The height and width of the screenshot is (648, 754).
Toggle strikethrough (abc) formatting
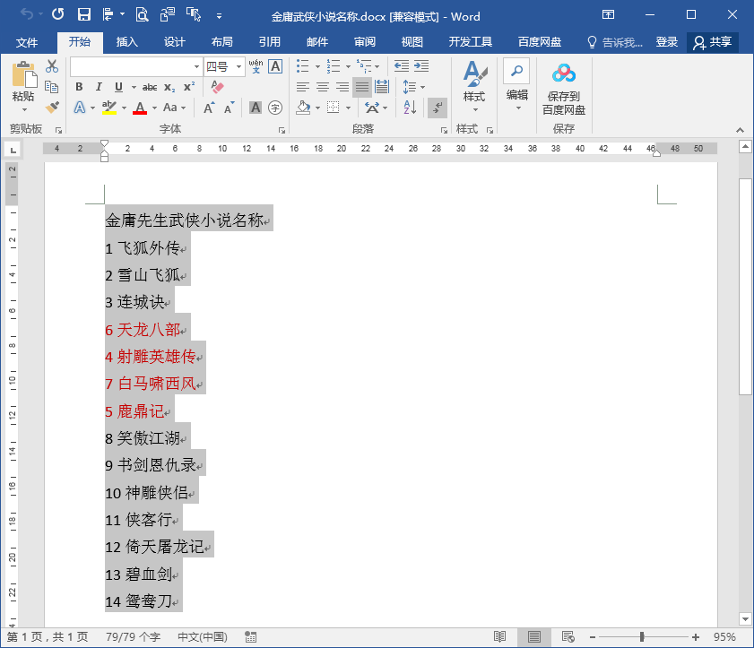[x=150, y=87]
